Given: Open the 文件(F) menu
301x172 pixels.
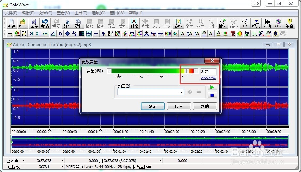Looking at the screenshot, I should [11, 13].
